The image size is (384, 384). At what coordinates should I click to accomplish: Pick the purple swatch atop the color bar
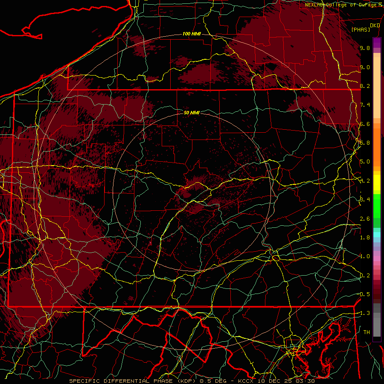[377, 43]
